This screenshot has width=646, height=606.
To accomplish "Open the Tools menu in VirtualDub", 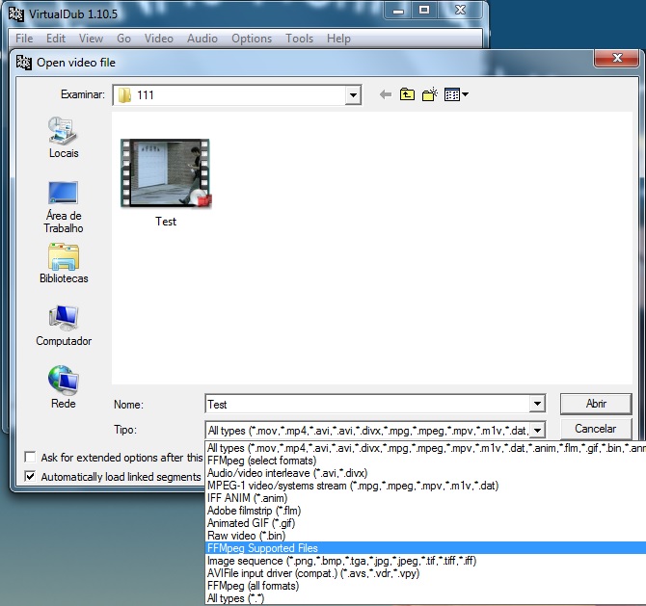I will tap(300, 39).
